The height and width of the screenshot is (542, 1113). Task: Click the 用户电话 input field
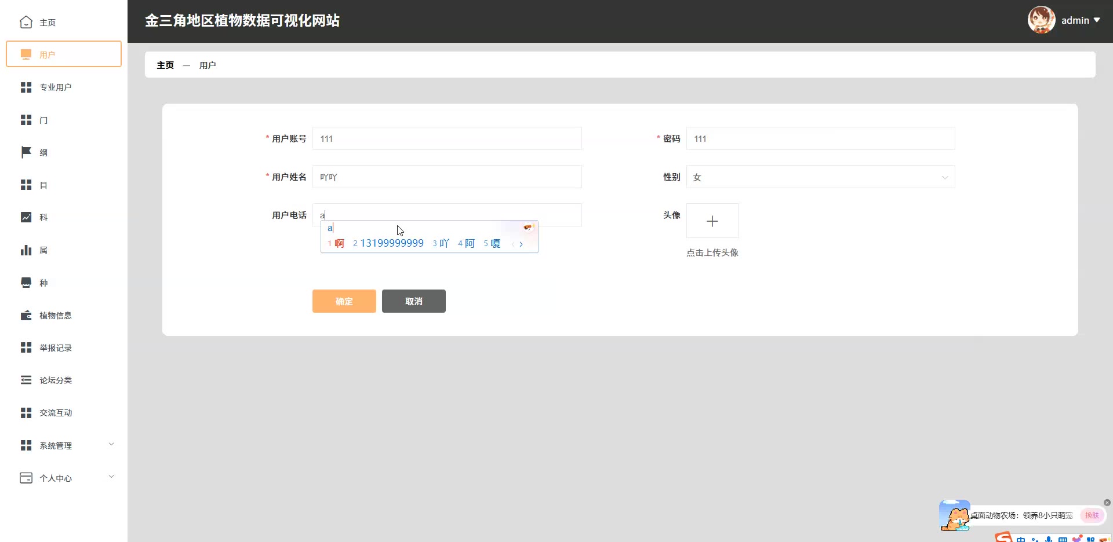click(x=447, y=215)
